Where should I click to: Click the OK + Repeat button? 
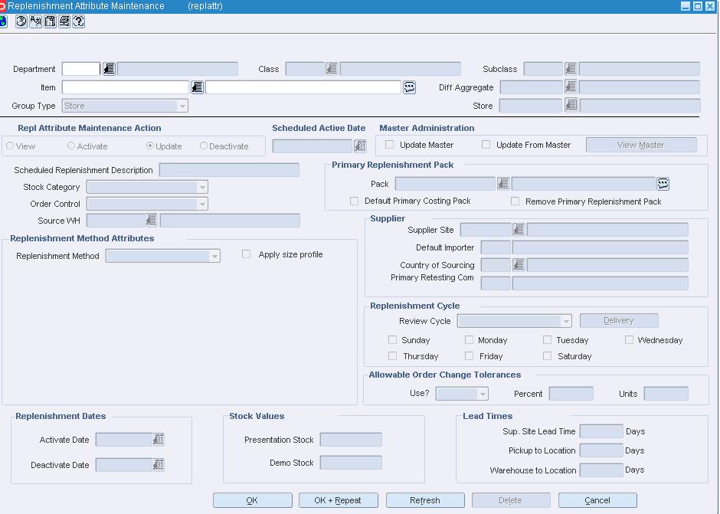point(338,499)
